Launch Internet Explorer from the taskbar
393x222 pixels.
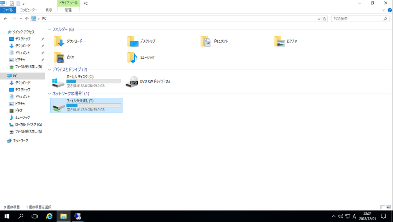click(50, 216)
